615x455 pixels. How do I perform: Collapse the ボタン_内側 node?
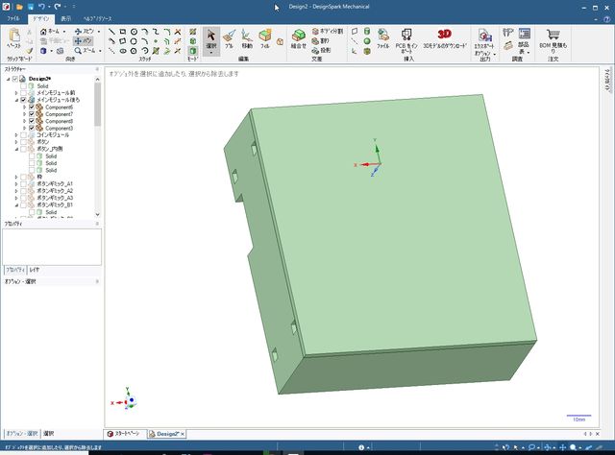pyautogui.click(x=16, y=150)
